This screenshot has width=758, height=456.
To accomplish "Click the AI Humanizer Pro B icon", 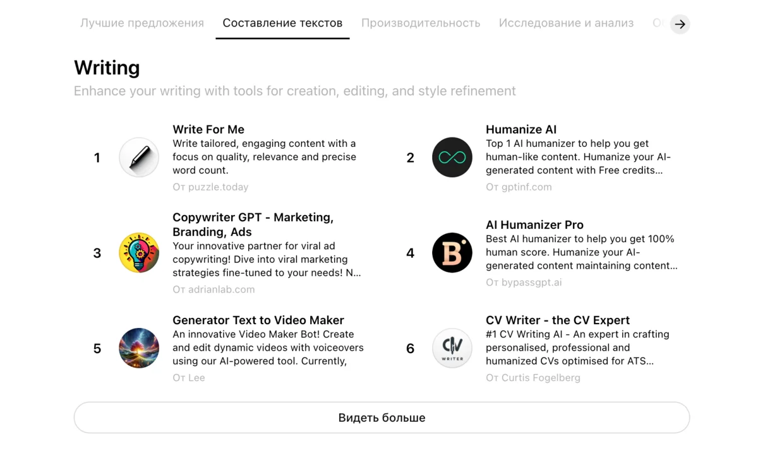I will 452,253.
